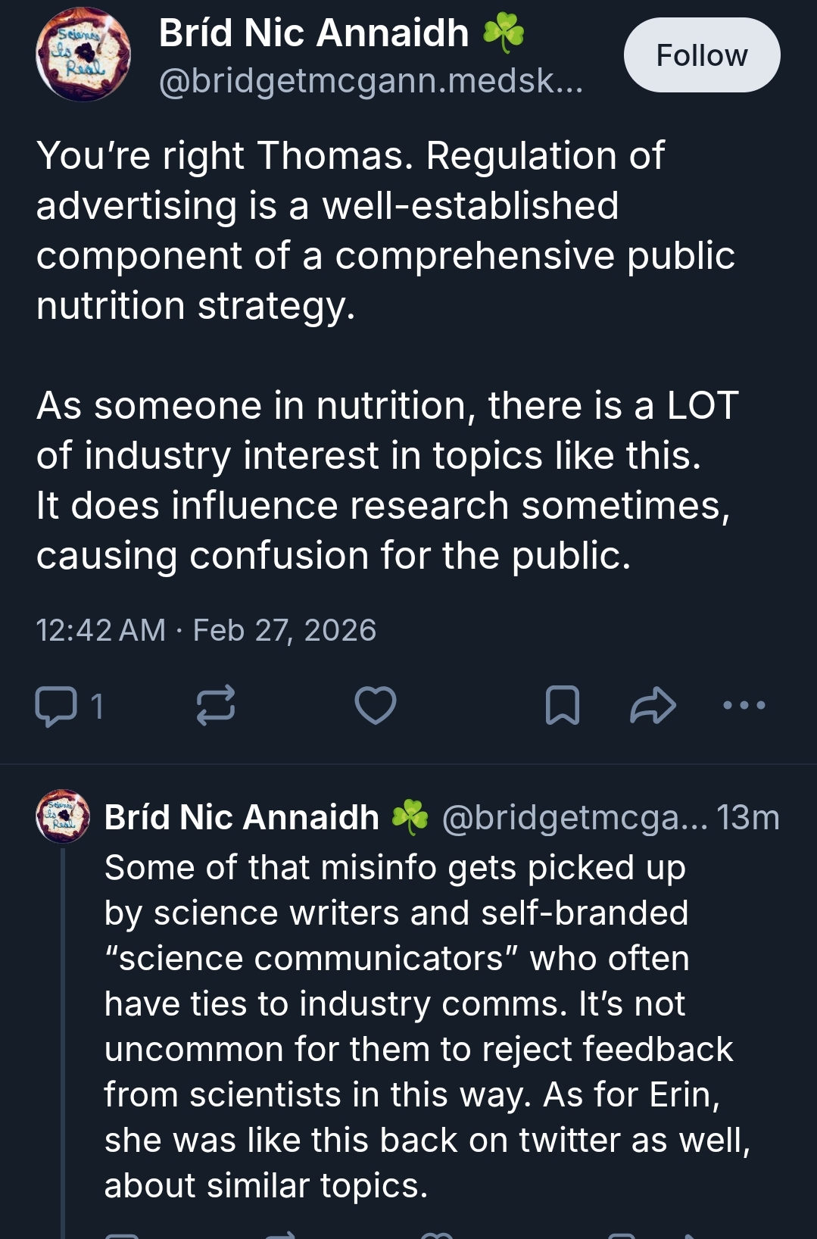Like the reply via cut-off heart at bottom
Image resolution: width=817 pixels, height=1239 pixels.
click(x=435, y=1234)
